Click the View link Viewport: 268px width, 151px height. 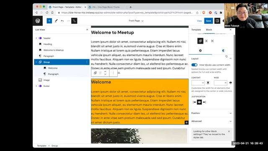pos(199,21)
